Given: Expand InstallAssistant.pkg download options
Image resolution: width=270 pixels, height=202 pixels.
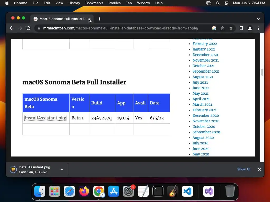Looking at the screenshot, I should [62, 170].
